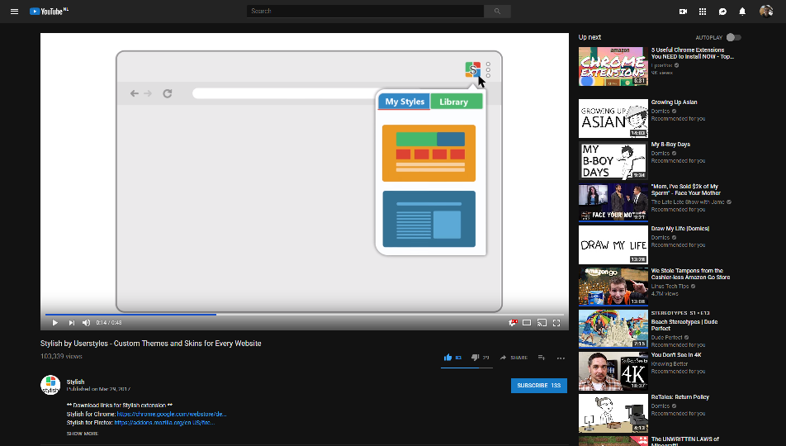Click the 103,039 views count
The image size is (786, 446).
coord(61,356)
